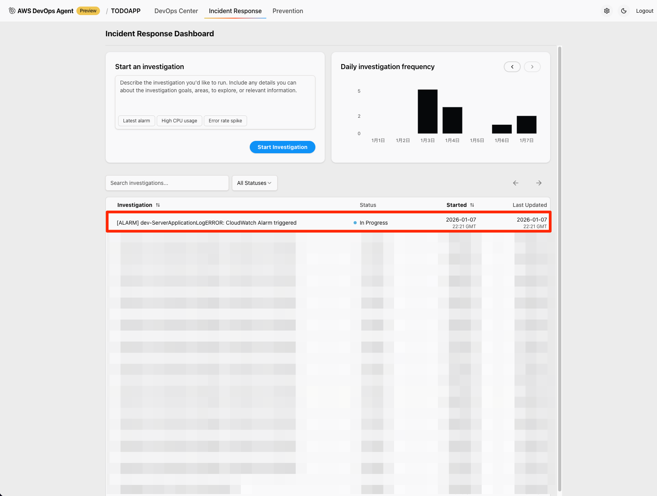This screenshot has width=657, height=496.
Task: Open the All Statuses dropdown
Action: [x=255, y=183]
